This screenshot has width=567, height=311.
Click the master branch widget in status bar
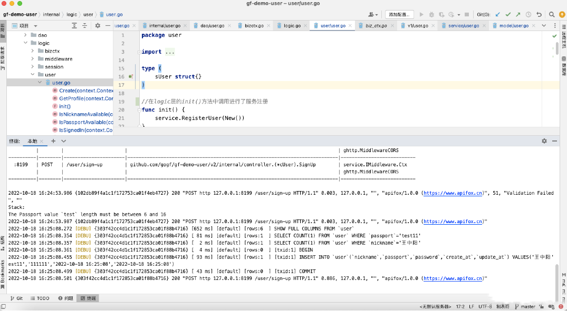click(525, 307)
